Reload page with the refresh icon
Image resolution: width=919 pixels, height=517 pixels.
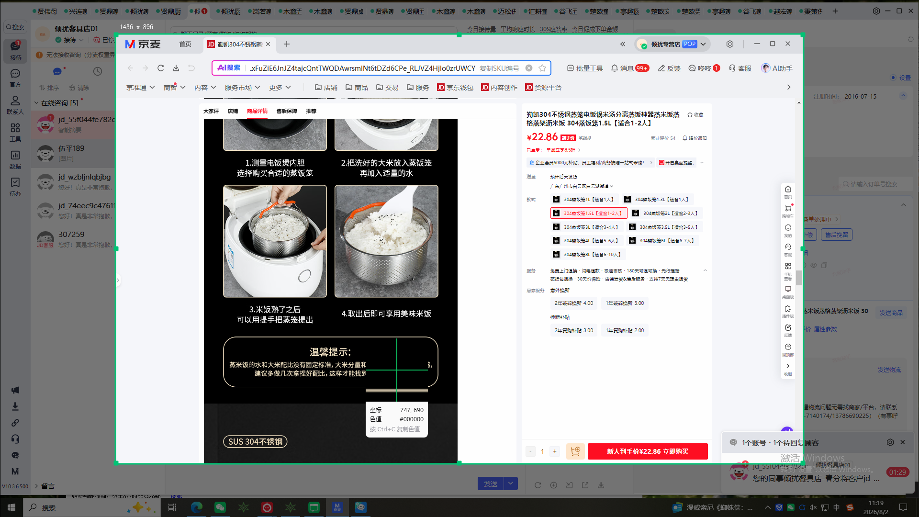pyautogui.click(x=161, y=68)
